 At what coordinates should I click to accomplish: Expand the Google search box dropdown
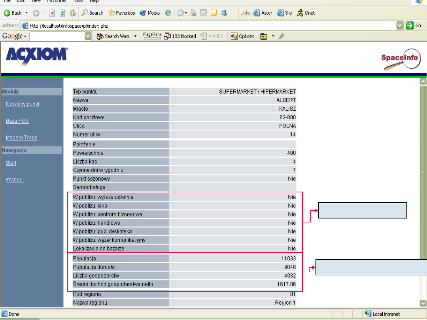pyautogui.click(x=88, y=36)
